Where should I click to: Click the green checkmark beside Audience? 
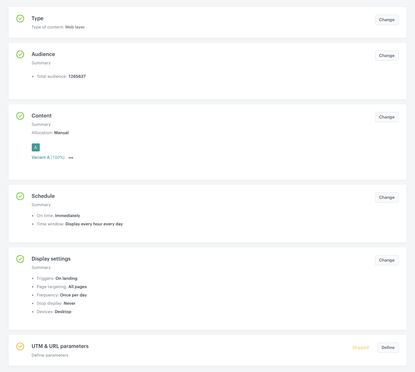[20, 54]
